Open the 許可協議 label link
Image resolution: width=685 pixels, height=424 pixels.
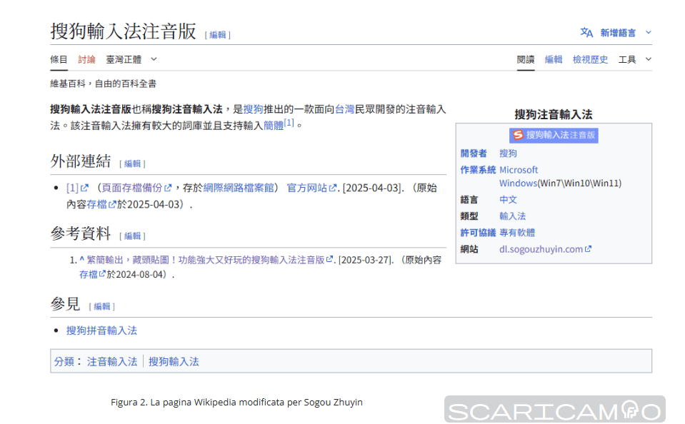pos(478,233)
